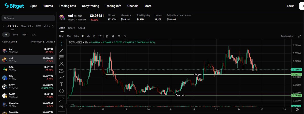Open the Futures navigation menu

click(48, 6)
